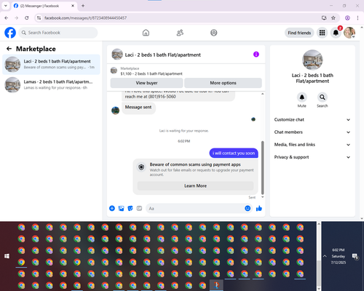Focus the Search Facebook field
Image resolution: width=364 pixels, height=291 pixels.
(58, 33)
